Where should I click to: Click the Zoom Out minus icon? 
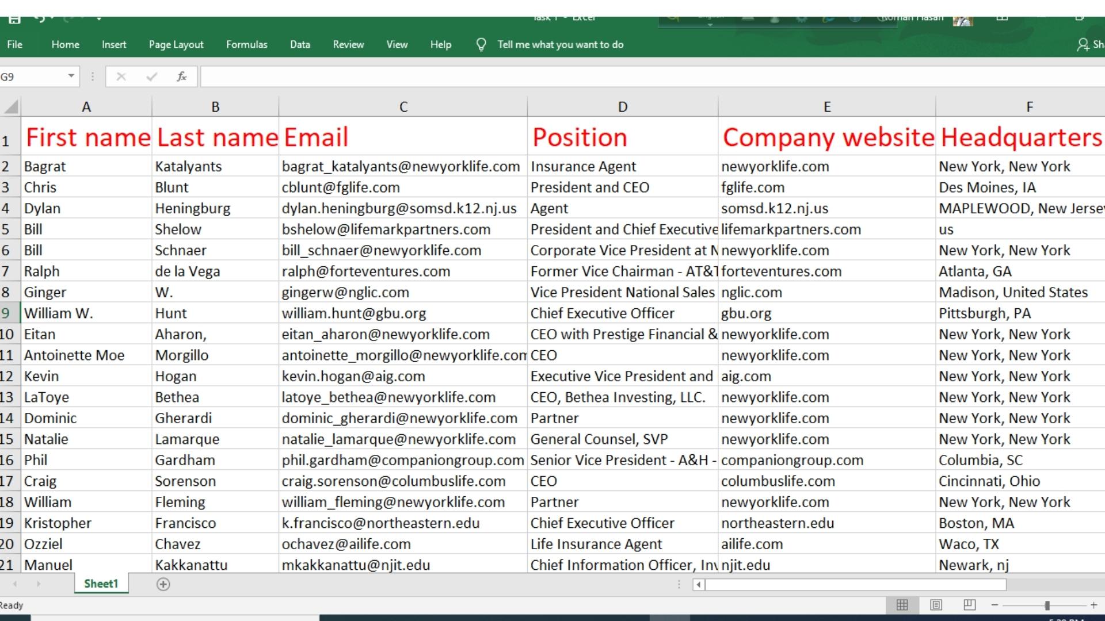(994, 605)
